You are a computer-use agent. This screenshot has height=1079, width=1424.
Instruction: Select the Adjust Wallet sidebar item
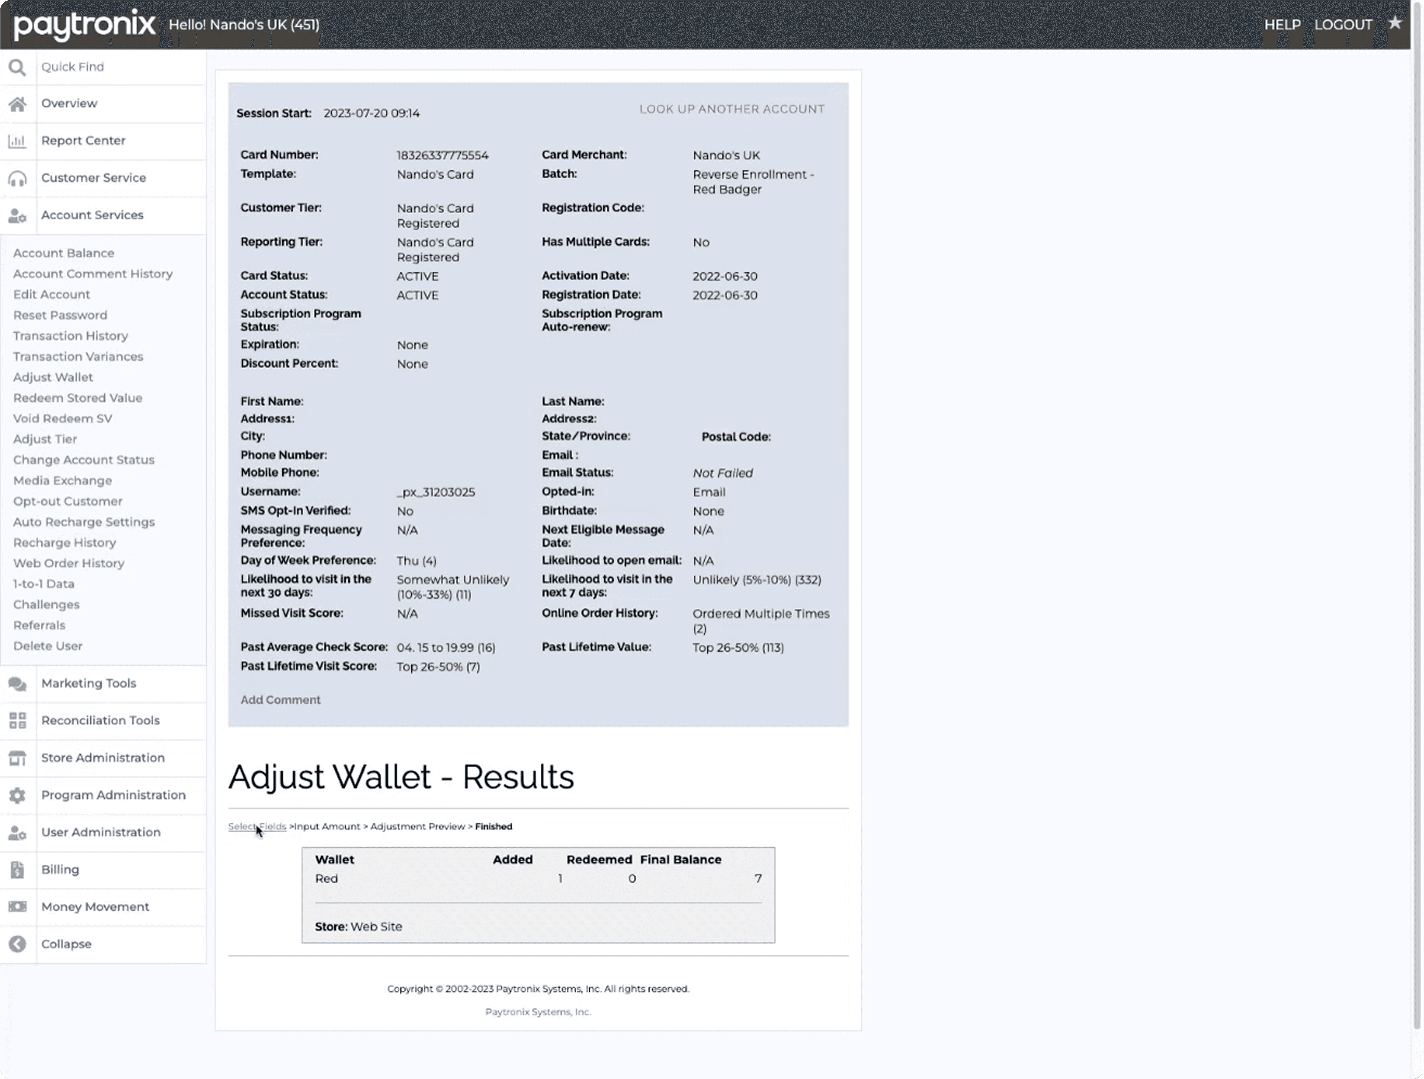click(x=53, y=377)
